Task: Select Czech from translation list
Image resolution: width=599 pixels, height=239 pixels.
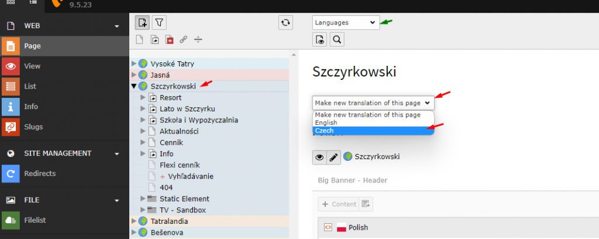Action: tap(325, 131)
